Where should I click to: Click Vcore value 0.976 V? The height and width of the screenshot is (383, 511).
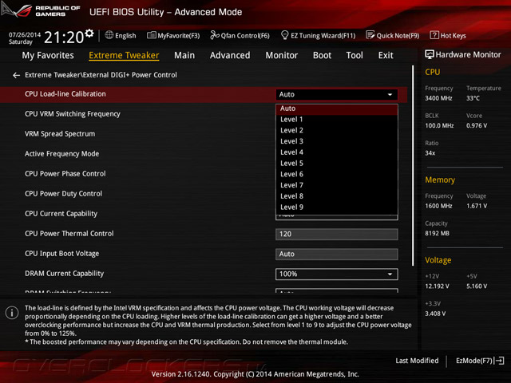pyautogui.click(x=477, y=125)
